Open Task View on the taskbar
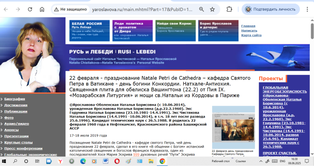Image resolution: width=314 pixels, height=167 pixels. 37,161
